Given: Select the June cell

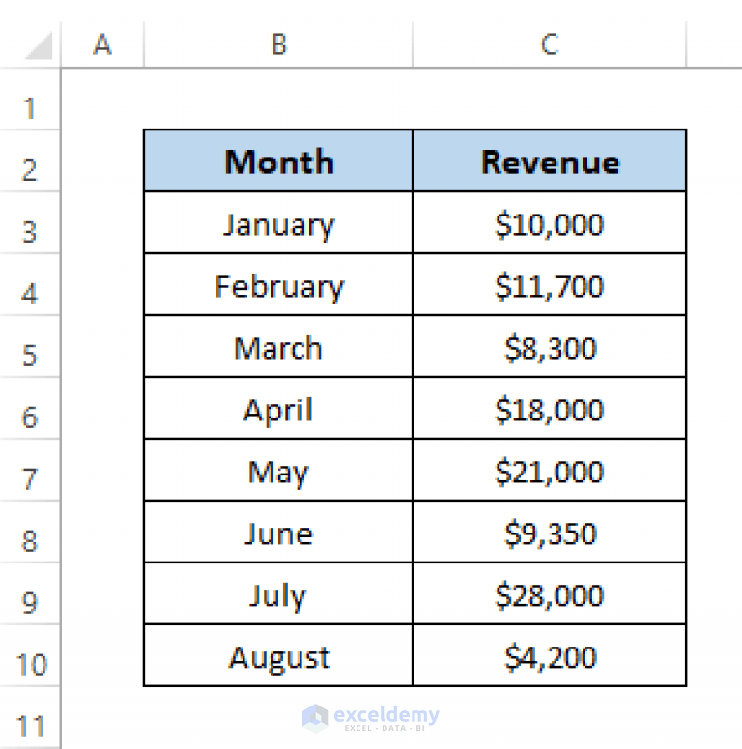Looking at the screenshot, I should point(278,533).
